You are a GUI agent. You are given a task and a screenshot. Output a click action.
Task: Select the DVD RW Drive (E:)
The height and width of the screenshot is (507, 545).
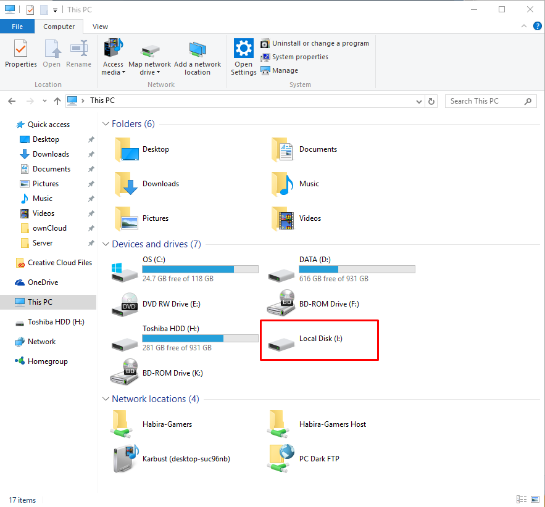(156, 304)
